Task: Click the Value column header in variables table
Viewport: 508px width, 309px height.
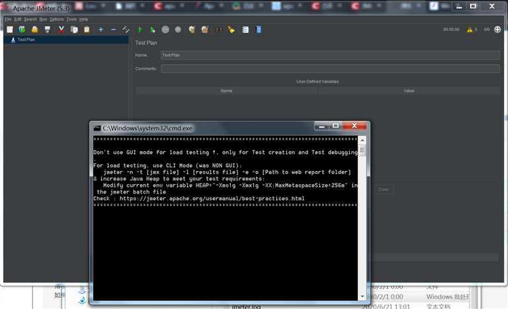Action: tap(409, 91)
